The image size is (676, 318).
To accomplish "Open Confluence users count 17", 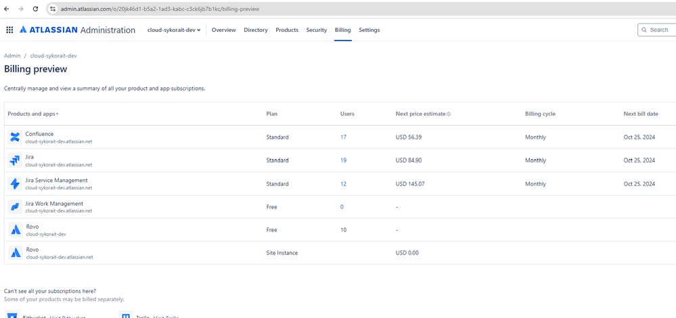I will point(343,137).
